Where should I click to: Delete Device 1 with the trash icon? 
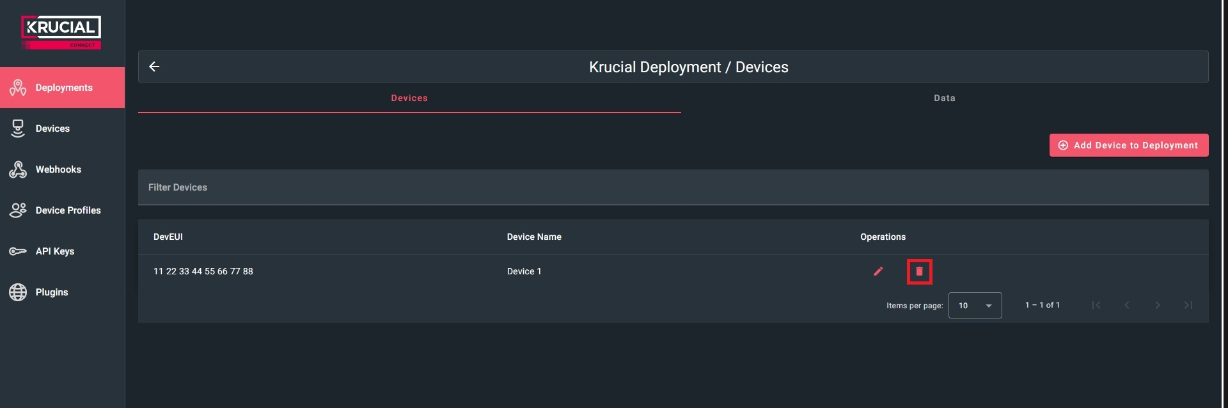919,271
